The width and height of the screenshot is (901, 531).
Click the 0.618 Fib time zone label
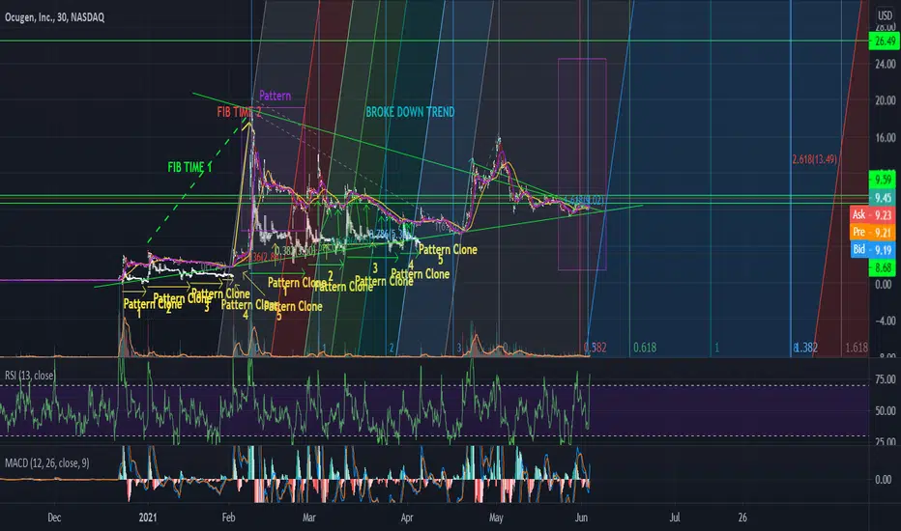[x=645, y=348]
